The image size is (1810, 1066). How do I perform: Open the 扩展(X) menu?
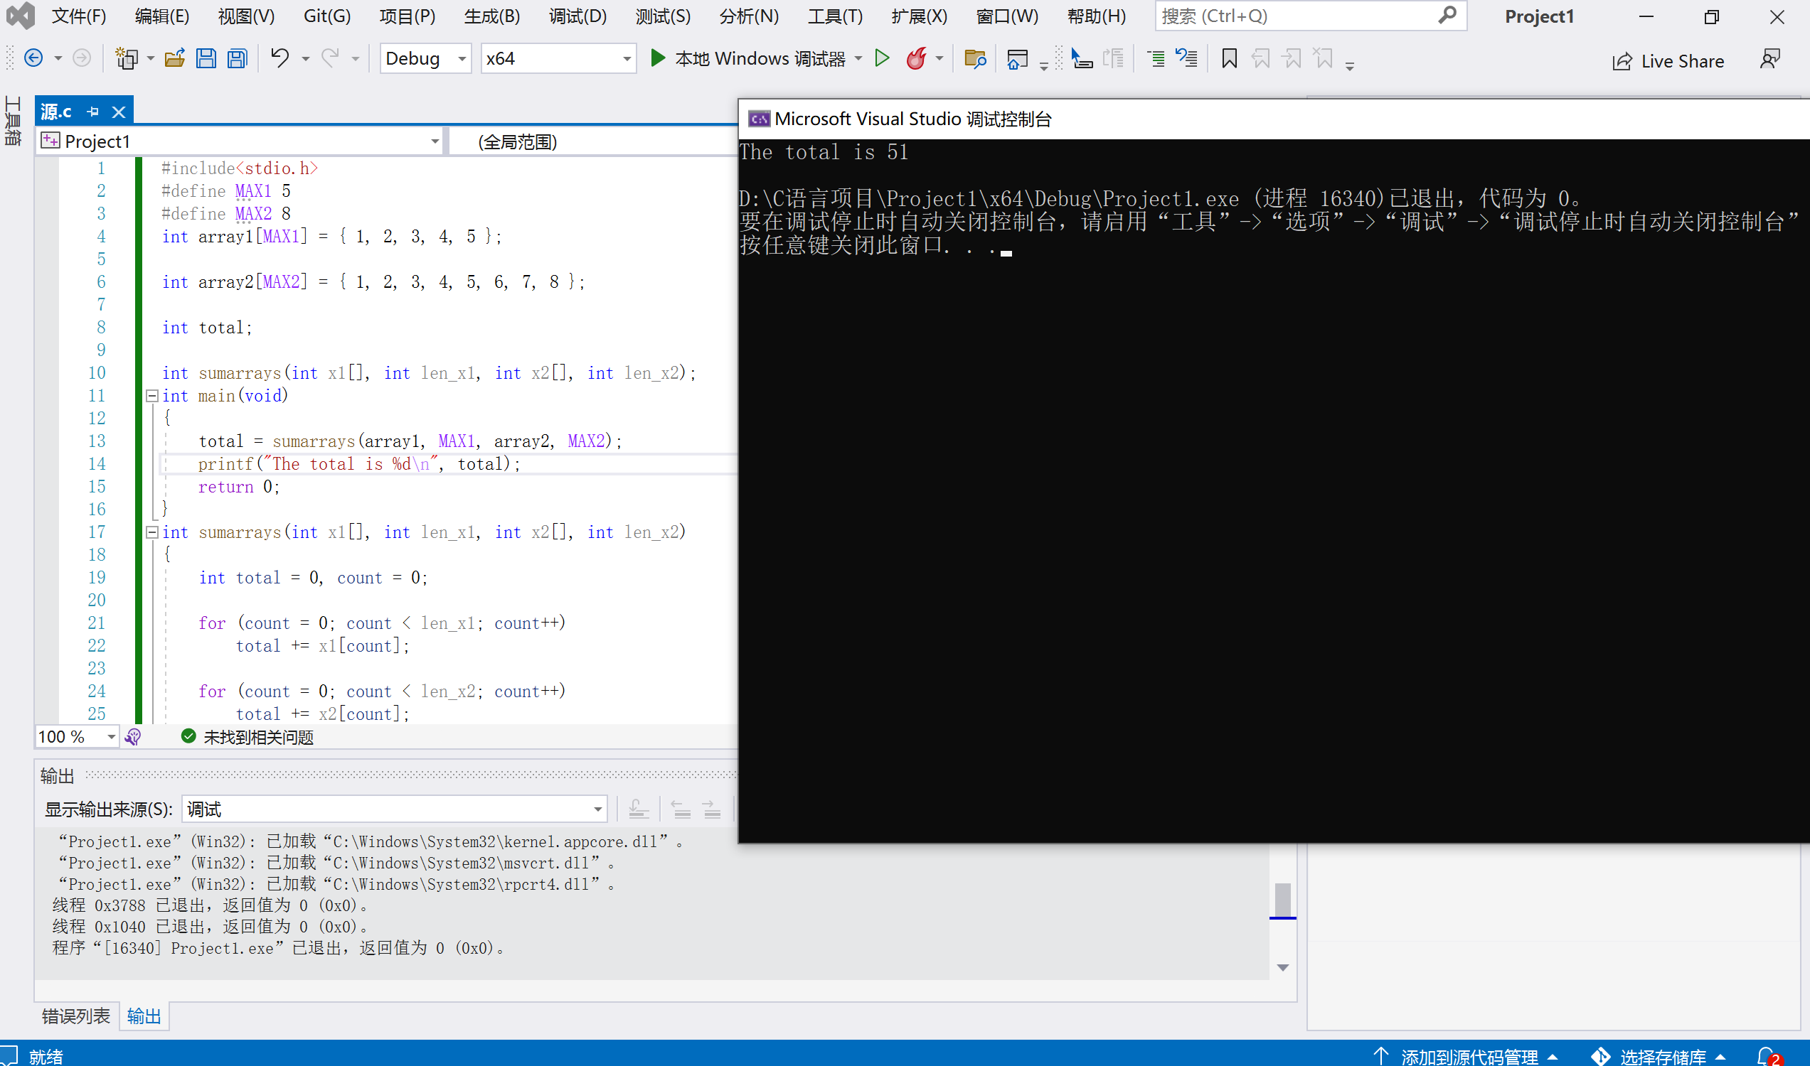click(920, 16)
